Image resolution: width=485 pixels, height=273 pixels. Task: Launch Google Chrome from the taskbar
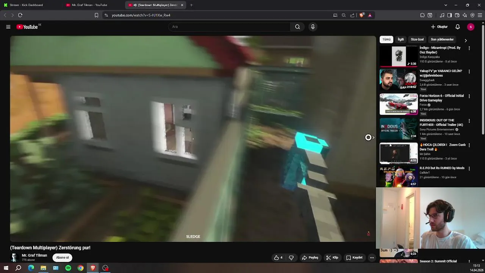pyautogui.click(x=81, y=268)
